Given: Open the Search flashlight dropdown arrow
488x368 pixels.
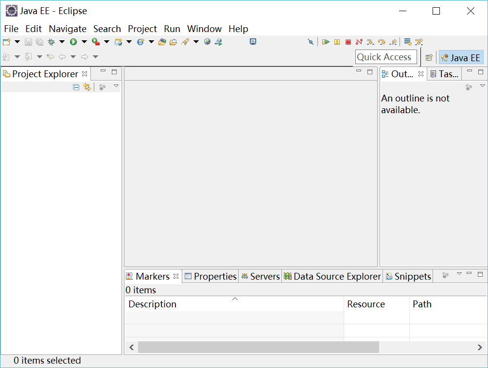Looking at the screenshot, I should [196, 42].
